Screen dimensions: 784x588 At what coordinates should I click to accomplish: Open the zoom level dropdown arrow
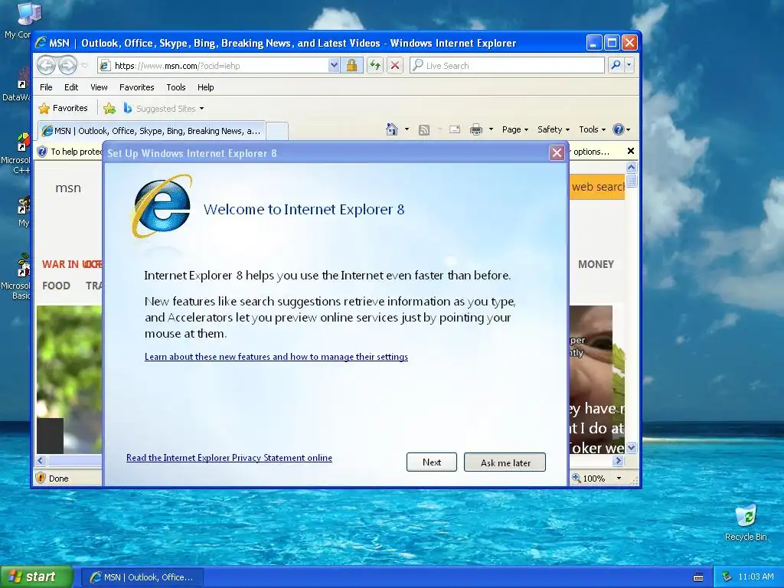click(619, 479)
